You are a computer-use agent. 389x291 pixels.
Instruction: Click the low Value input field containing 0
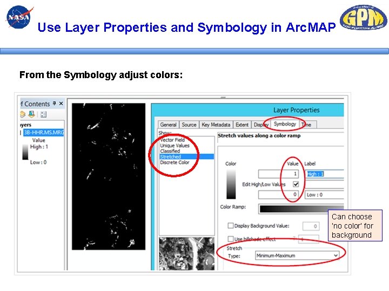pyautogui.click(x=278, y=195)
